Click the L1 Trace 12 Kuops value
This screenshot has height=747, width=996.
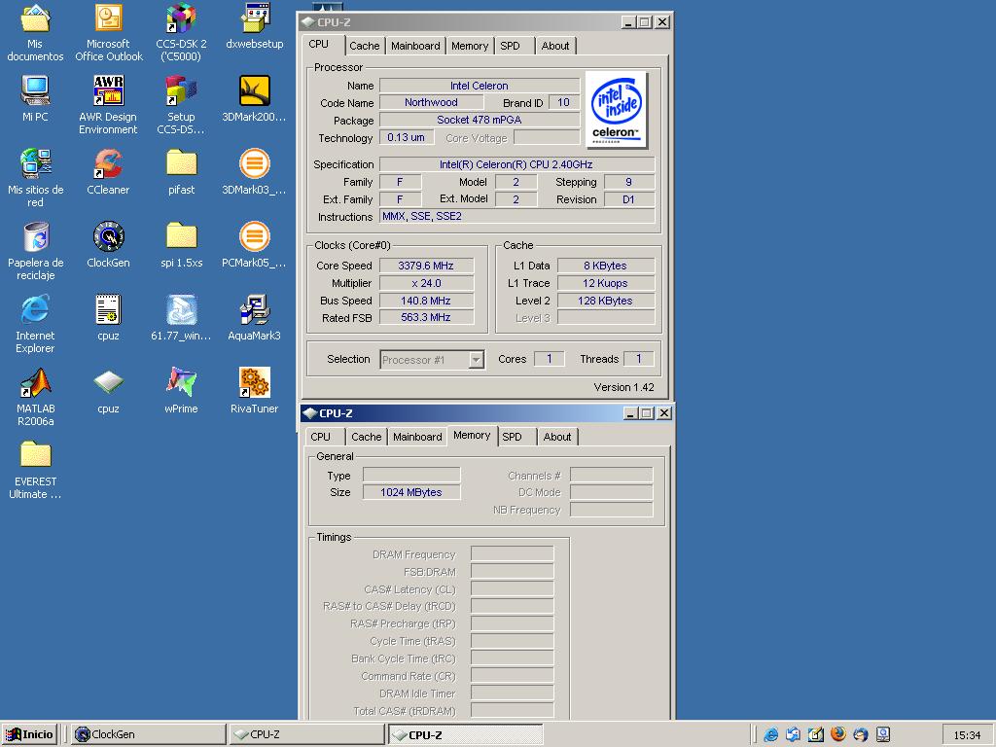(x=605, y=283)
